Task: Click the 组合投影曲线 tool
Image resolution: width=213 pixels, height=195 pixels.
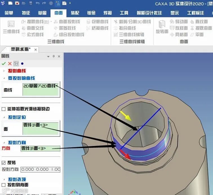Action: 69,34
